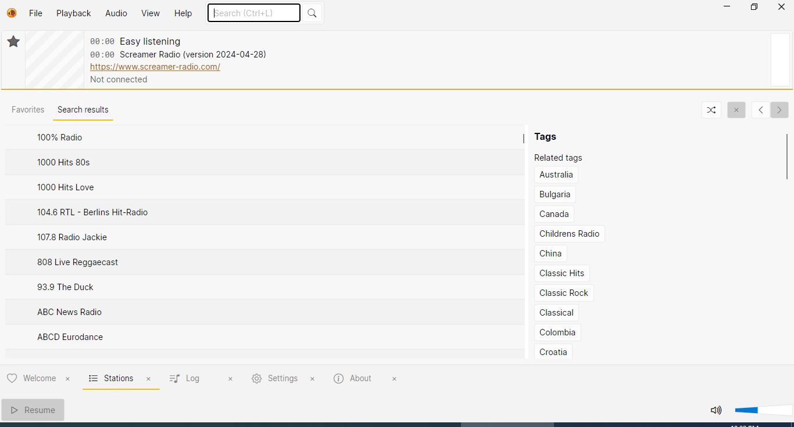Click the station list scrollbar handle

click(x=523, y=139)
